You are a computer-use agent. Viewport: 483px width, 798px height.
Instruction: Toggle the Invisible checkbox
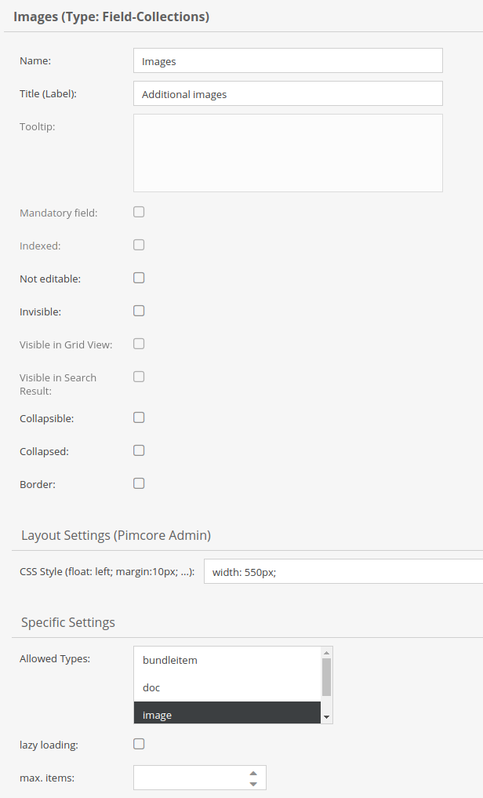click(139, 311)
